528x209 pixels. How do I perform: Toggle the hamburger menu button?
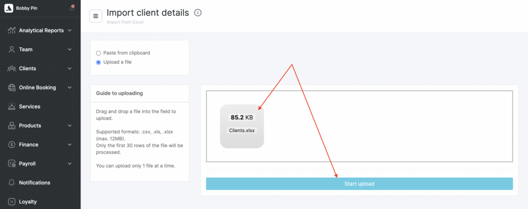pos(96,16)
